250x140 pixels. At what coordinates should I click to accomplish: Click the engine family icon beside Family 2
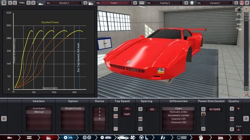tap(142, 3)
